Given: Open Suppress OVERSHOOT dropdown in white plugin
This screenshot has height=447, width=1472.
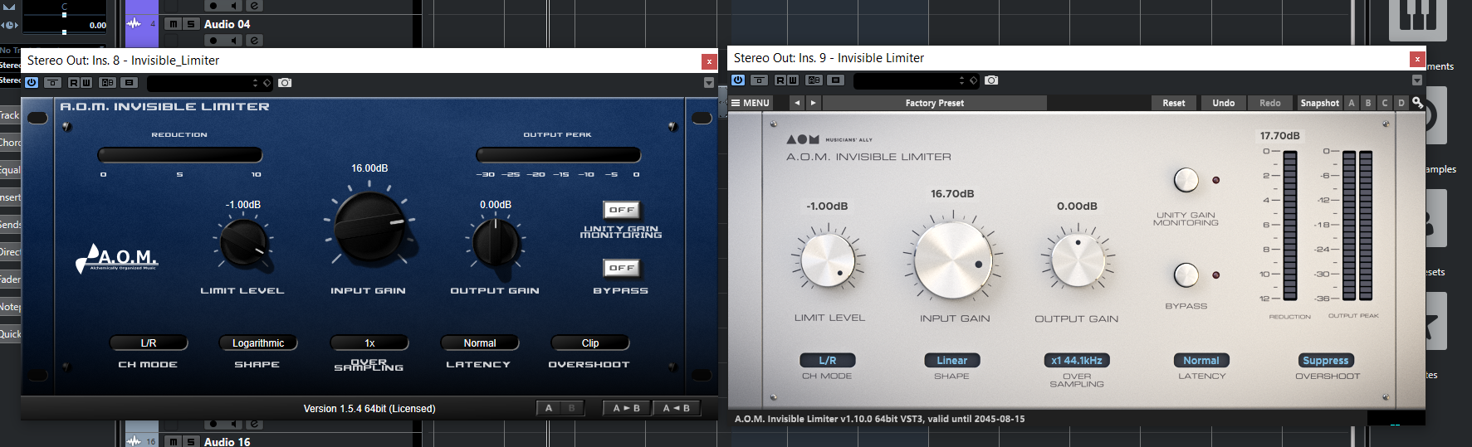Looking at the screenshot, I should point(1326,361).
